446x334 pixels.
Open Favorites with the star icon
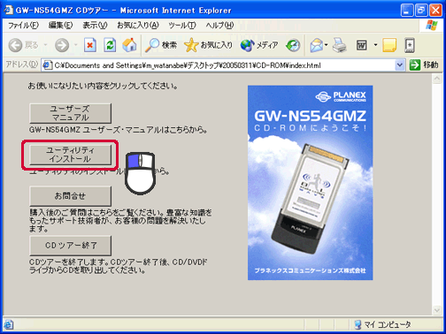(191, 45)
